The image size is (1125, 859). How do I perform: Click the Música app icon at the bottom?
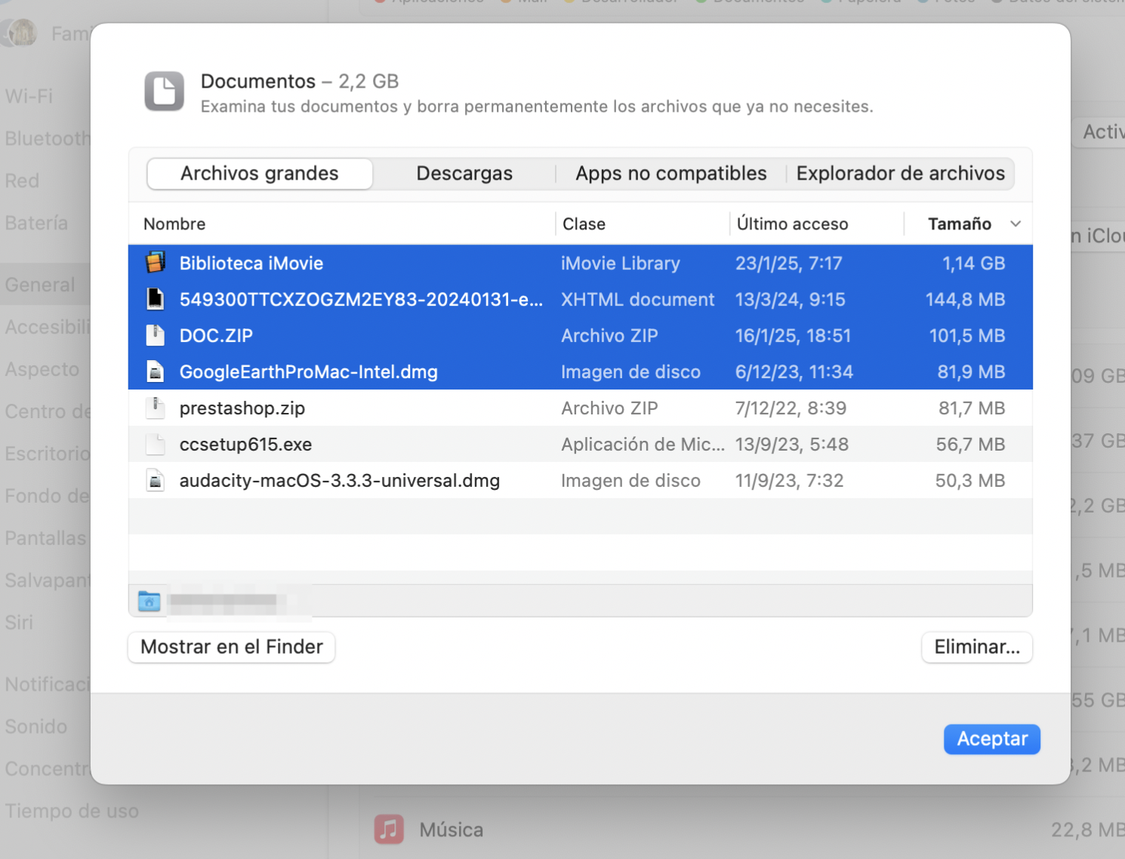[388, 829]
